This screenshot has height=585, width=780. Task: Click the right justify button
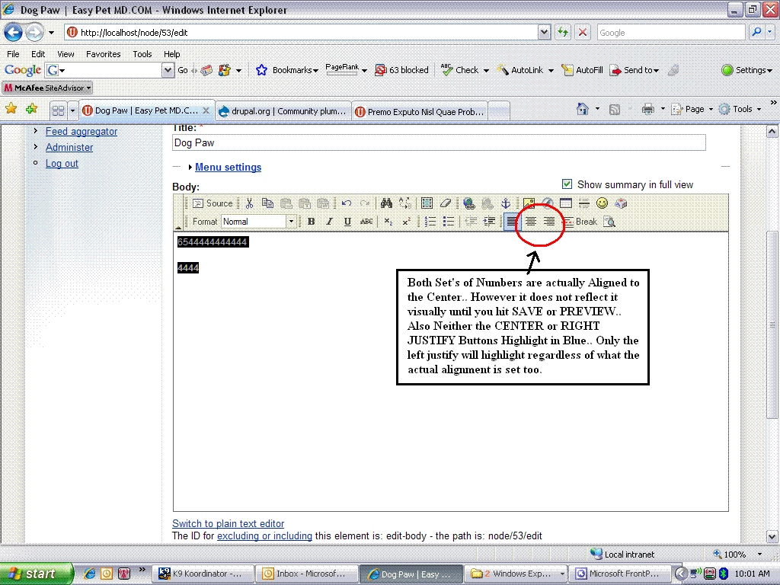point(548,222)
